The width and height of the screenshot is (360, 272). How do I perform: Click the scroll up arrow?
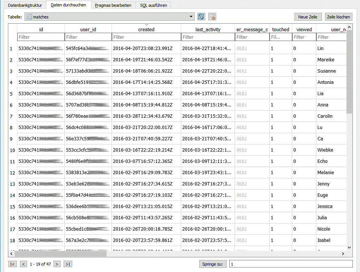point(349,27)
